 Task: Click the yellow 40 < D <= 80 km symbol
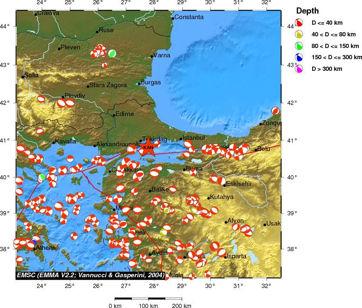coord(299,34)
